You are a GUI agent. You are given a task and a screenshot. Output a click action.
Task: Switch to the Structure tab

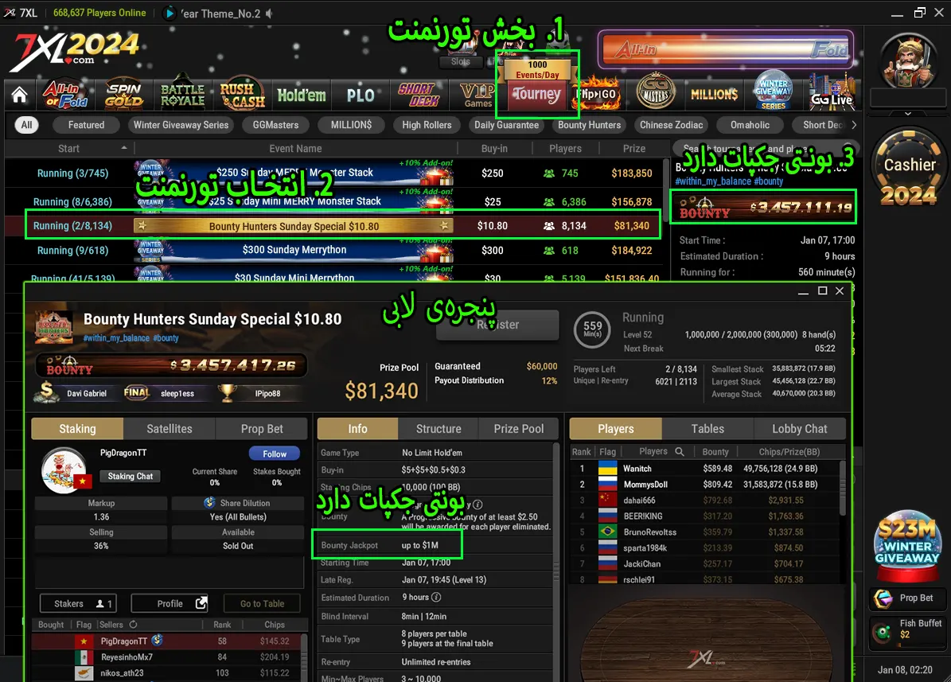pos(438,429)
